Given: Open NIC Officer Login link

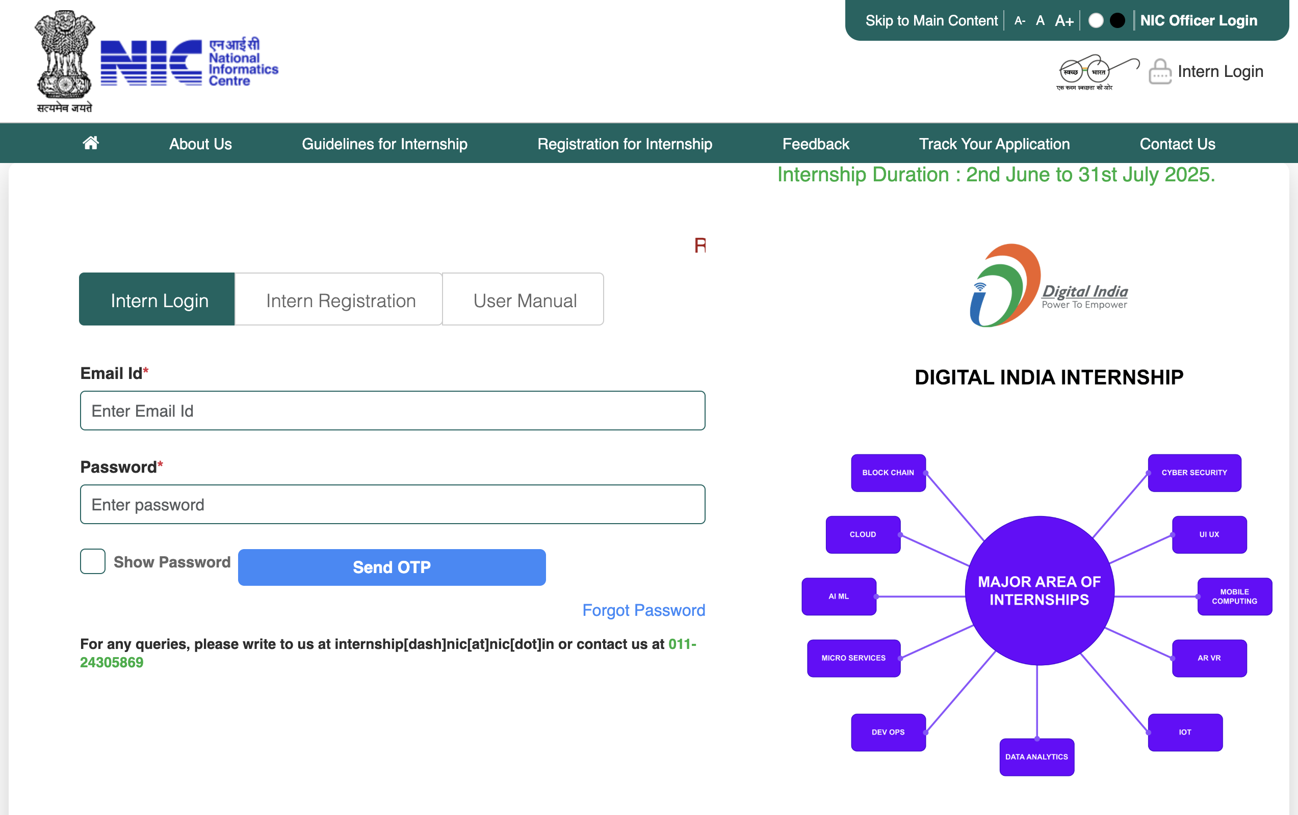Looking at the screenshot, I should 1199,20.
